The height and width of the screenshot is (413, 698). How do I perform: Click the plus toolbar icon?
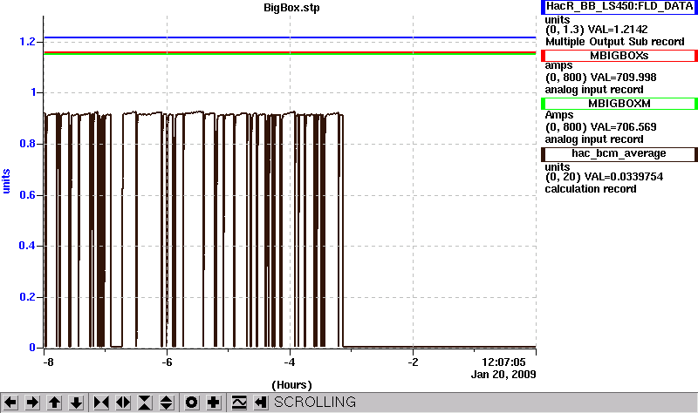214,403
